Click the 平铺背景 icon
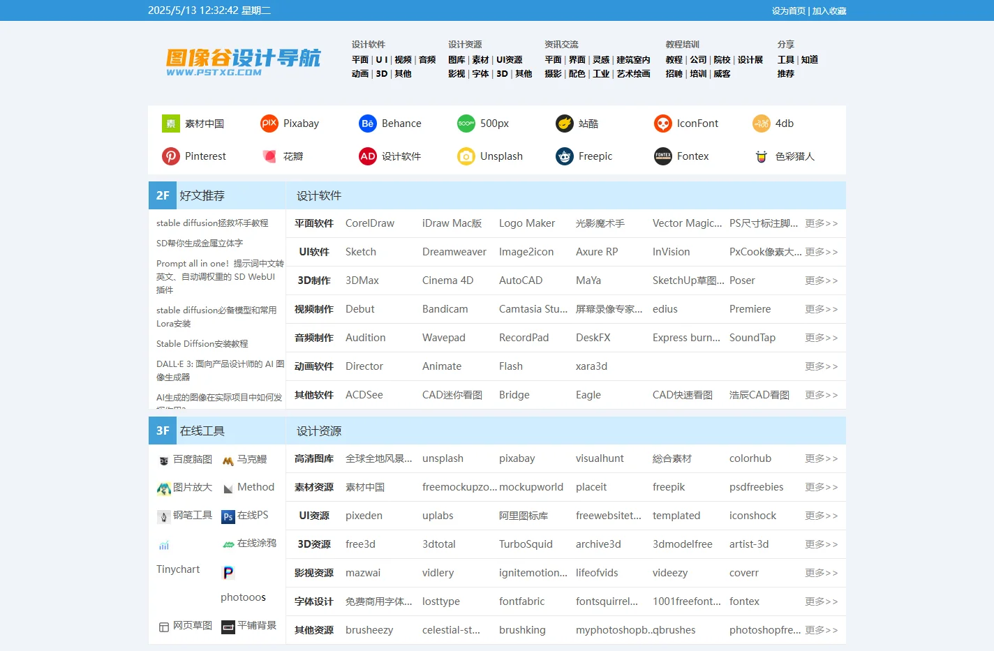The height and width of the screenshot is (651, 994). pyautogui.click(x=228, y=627)
